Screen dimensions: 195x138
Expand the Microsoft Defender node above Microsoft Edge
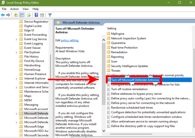[17, 123]
